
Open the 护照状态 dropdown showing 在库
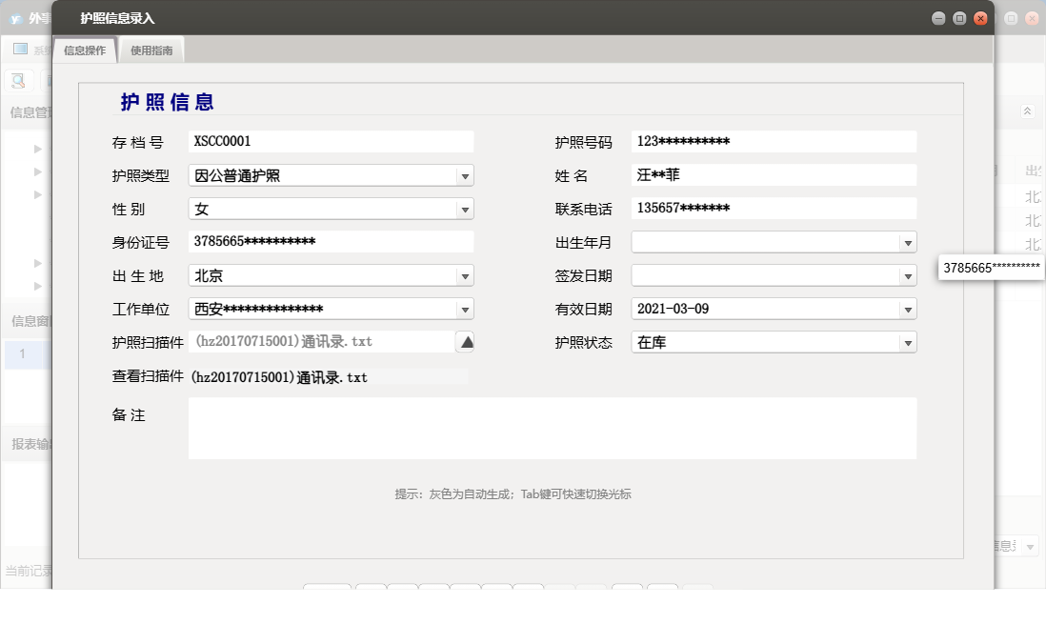[907, 341]
